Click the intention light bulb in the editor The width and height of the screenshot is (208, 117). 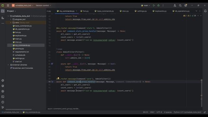[x=58, y=78]
